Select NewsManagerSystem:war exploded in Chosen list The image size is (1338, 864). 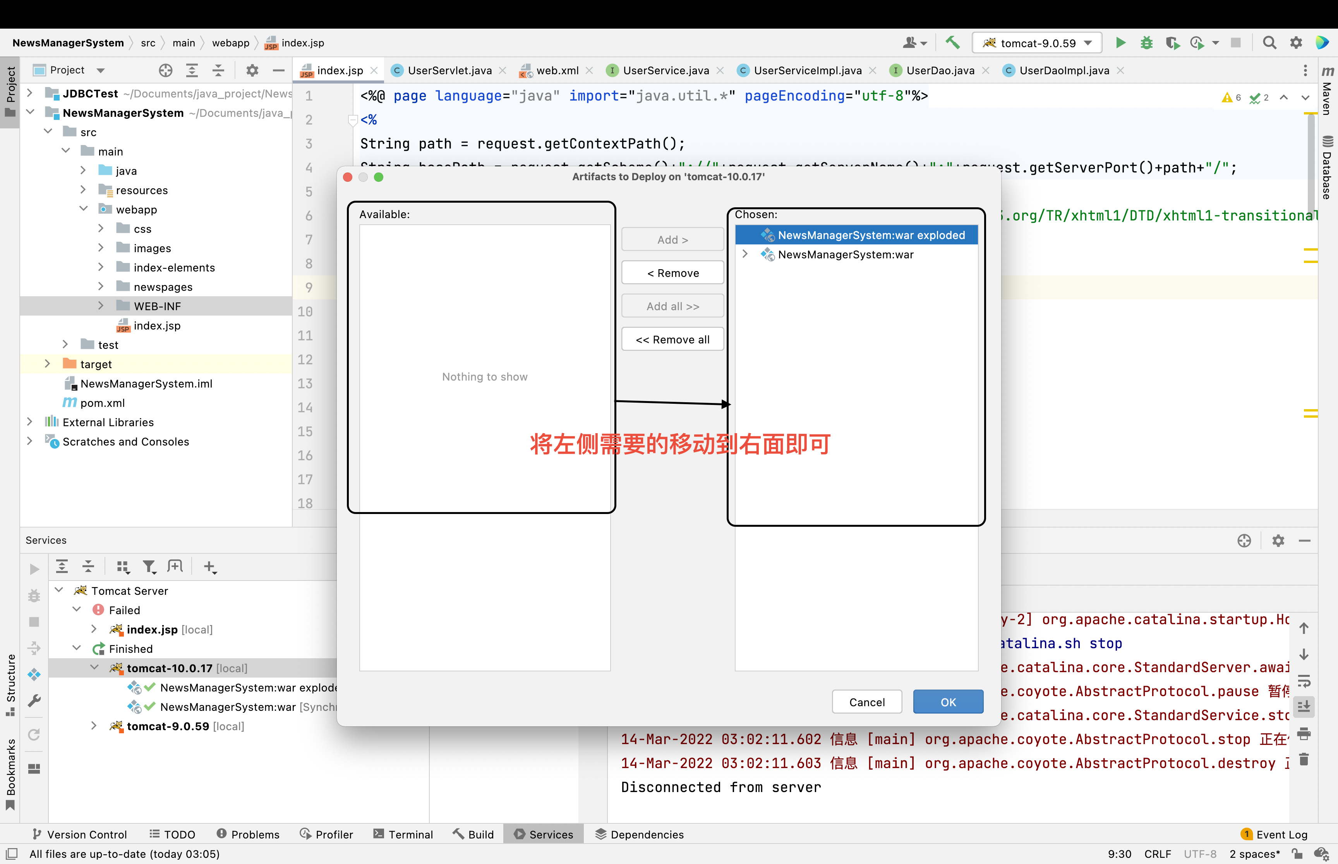[x=856, y=235]
